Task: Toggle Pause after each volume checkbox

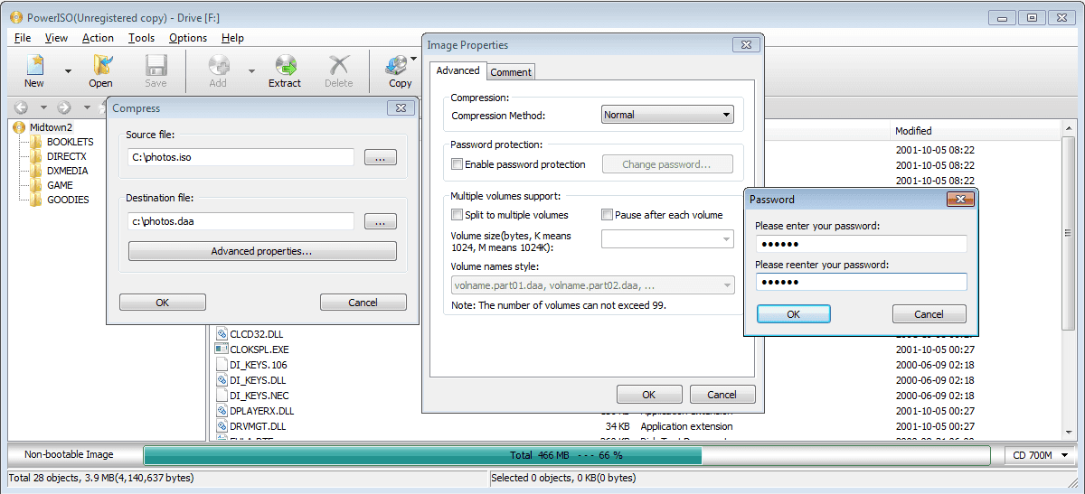Action: (608, 215)
